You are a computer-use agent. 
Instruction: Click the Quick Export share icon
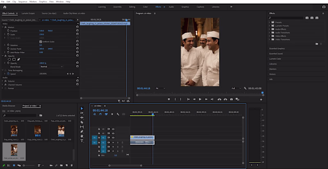(x=323, y=7)
